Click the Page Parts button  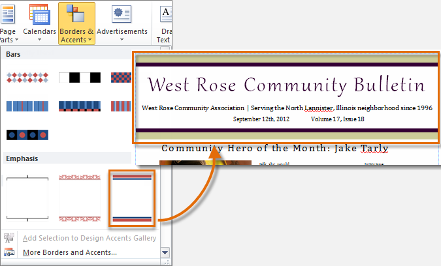pyautogui.click(x=8, y=23)
